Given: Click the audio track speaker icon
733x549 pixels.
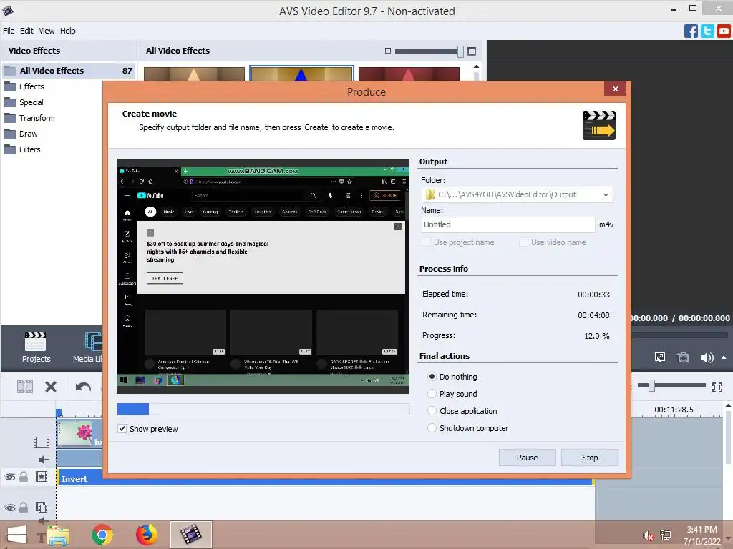Looking at the screenshot, I should coord(43,460).
